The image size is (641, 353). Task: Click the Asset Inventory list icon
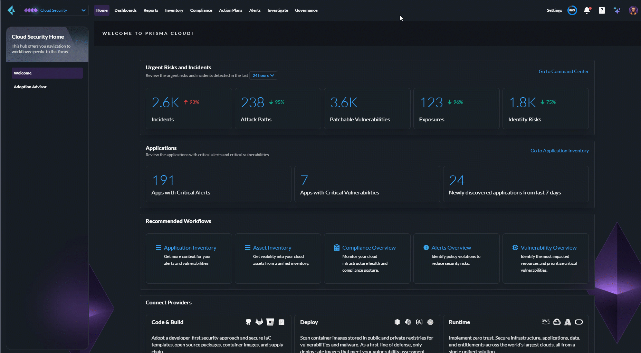(248, 248)
